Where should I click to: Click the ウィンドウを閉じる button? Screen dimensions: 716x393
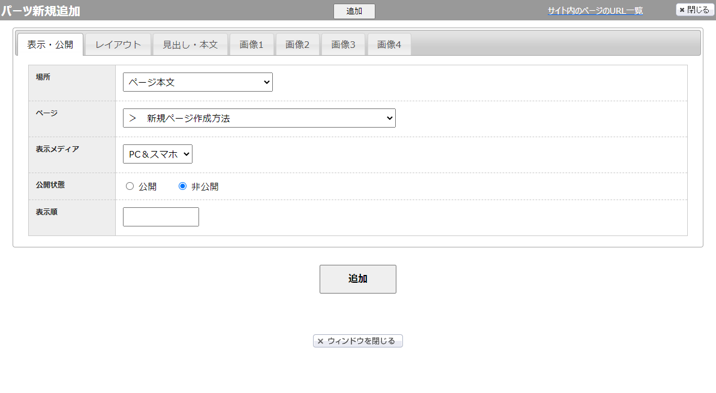pyautogui.click(x=357, y=341)
